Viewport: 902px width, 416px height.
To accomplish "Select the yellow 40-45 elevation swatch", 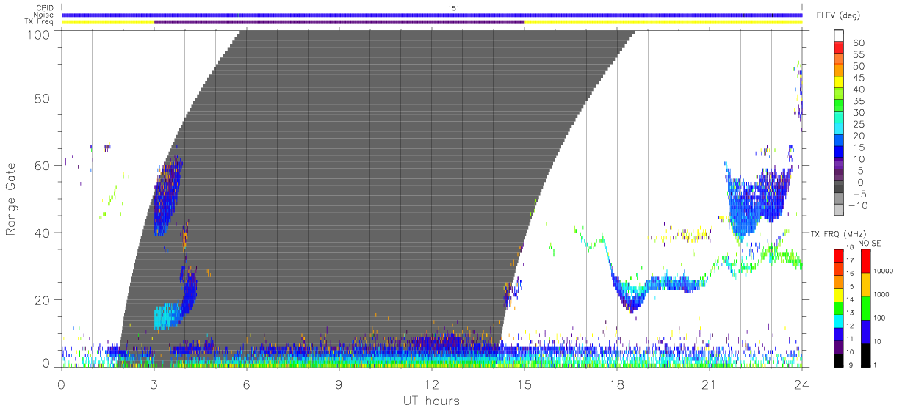I will pos(840,84).
